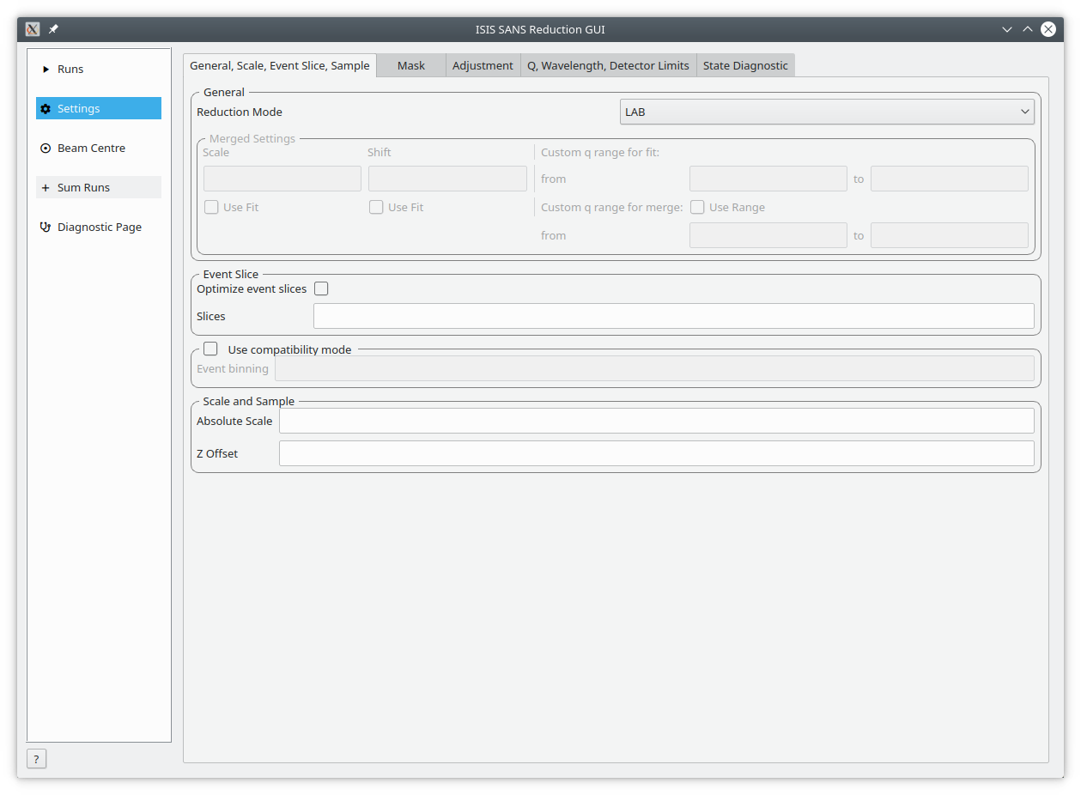The image size is (1081, 795).
Task: Switch to the Mask tab
Action: 410,66
